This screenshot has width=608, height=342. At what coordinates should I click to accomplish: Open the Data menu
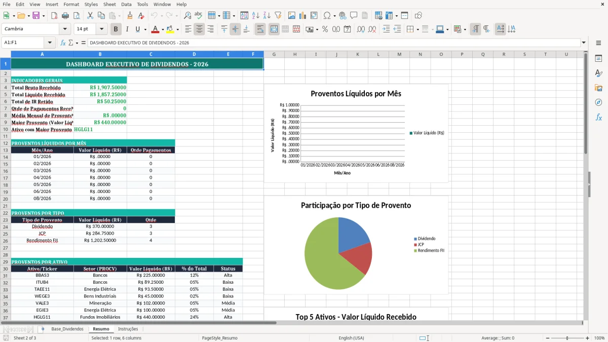tap(126, 4)
